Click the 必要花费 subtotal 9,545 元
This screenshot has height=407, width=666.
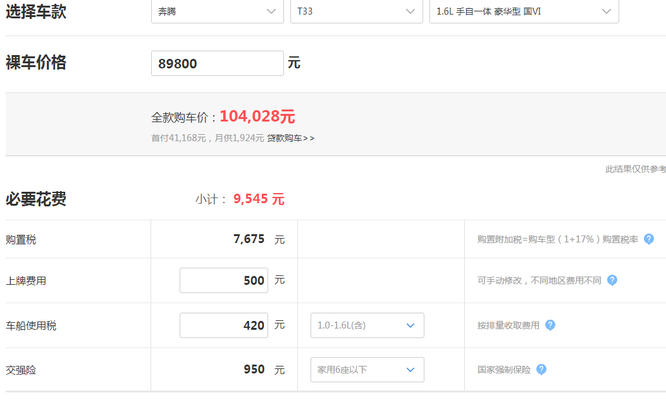click(x=259, y=199)
